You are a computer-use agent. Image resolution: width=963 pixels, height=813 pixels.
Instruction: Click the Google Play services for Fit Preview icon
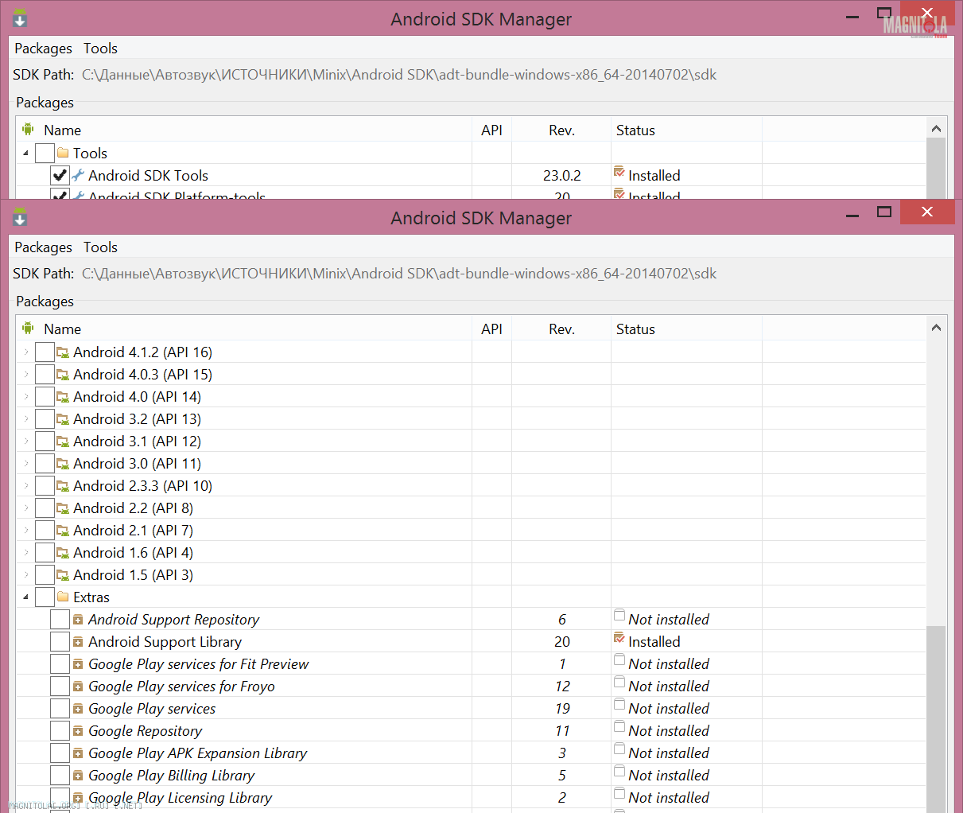[78, 664]
